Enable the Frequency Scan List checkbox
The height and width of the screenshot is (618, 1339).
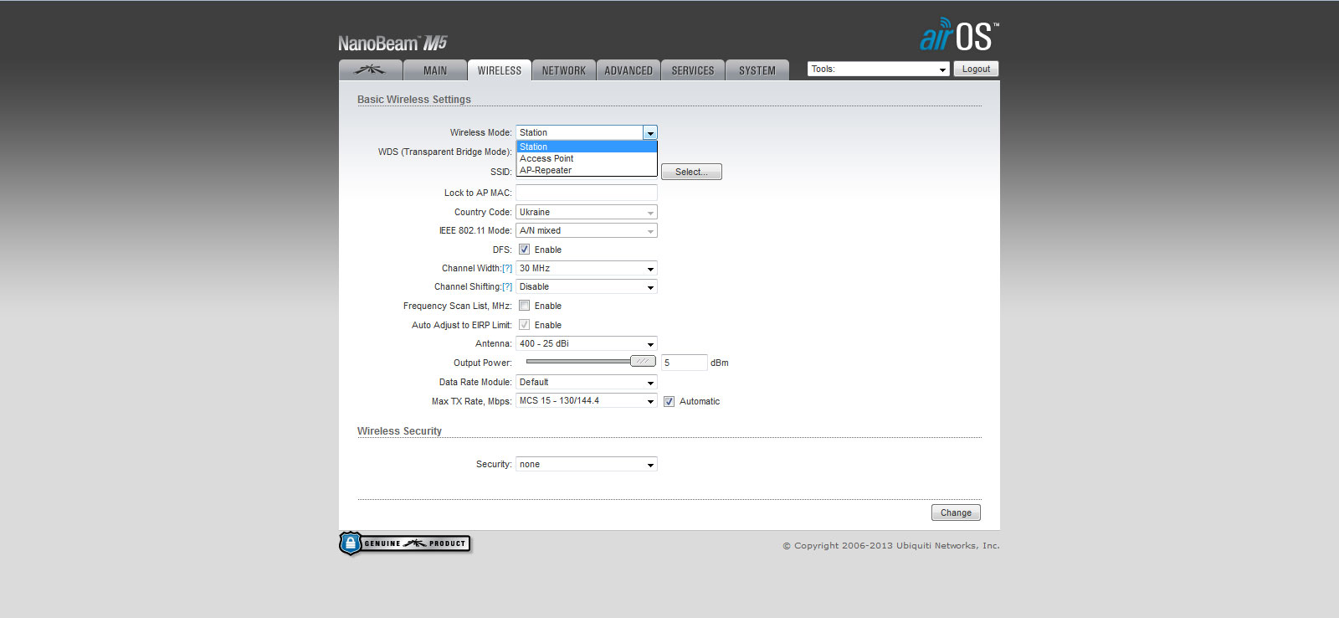524,306
